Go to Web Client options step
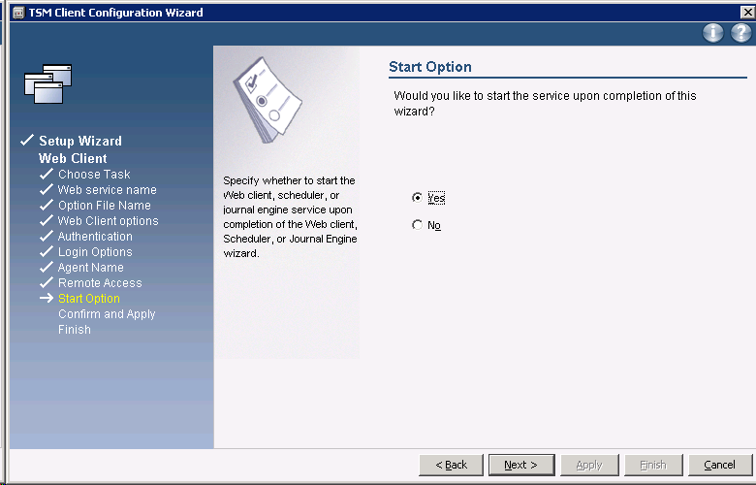The width and height of the screenshot is (756, 485). pyautogui.click(x=108, y=221)
